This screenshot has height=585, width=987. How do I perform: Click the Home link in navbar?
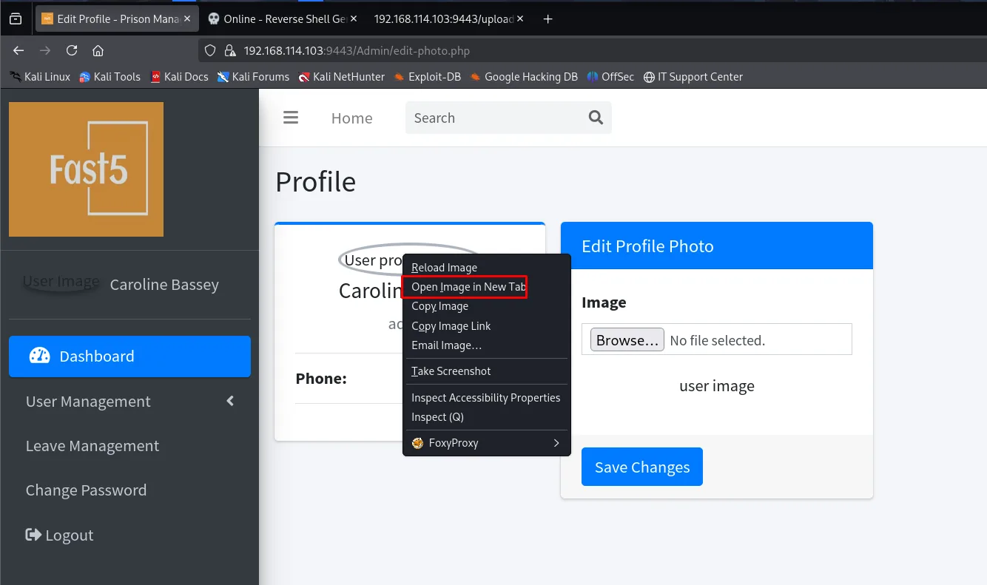coord(351,118)
